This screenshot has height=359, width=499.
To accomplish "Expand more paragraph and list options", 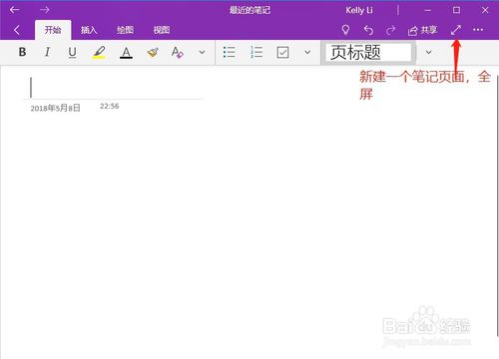I will click(x=307, y=52).
